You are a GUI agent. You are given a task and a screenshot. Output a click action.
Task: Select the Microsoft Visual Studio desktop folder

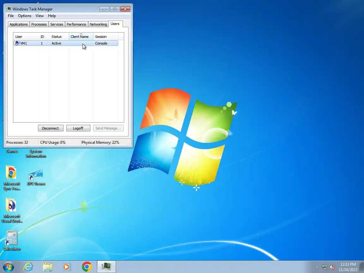[12, 210]
